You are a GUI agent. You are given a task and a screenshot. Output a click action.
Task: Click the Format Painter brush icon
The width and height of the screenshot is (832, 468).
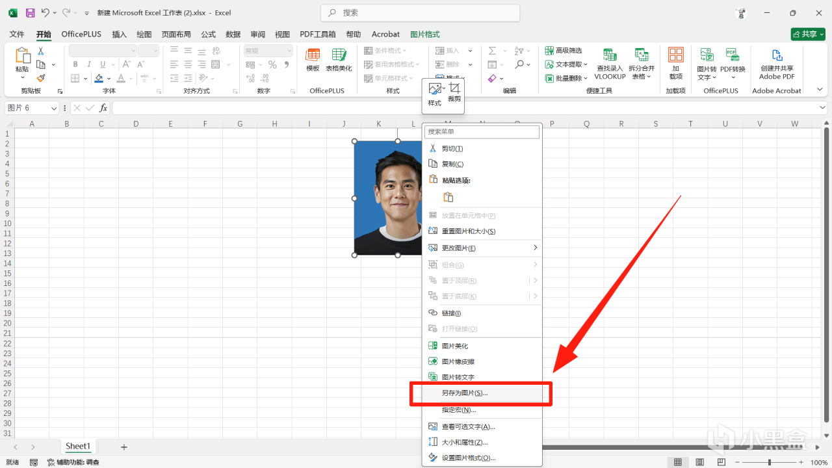pos(41,78)
